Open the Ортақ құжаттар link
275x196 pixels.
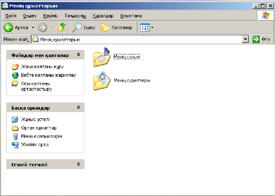click(39, 128)
